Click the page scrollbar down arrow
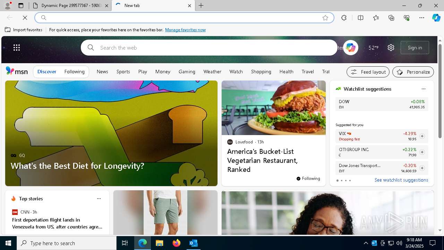Viewport: 444px width, 250px height. (440, 230)
